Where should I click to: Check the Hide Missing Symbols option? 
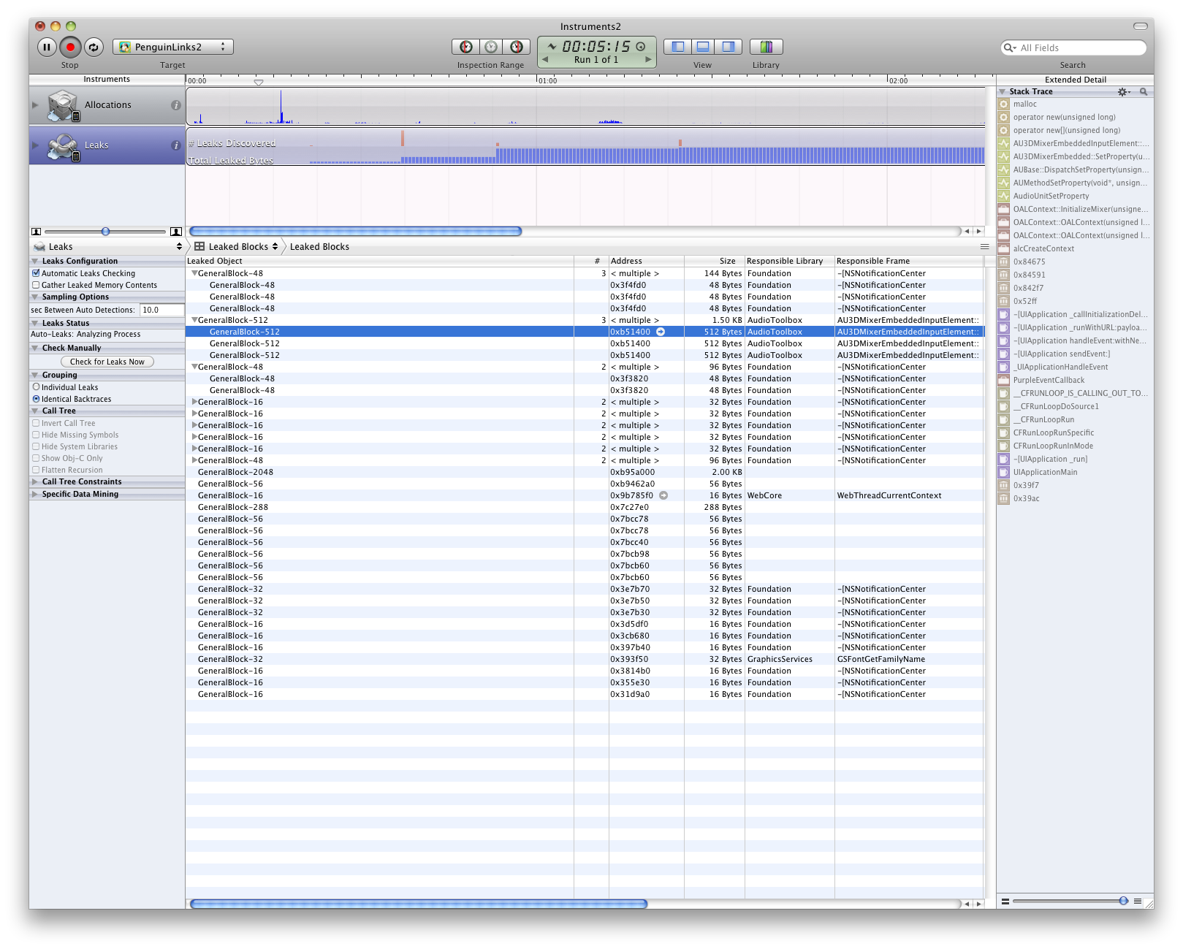coord(36,435)
